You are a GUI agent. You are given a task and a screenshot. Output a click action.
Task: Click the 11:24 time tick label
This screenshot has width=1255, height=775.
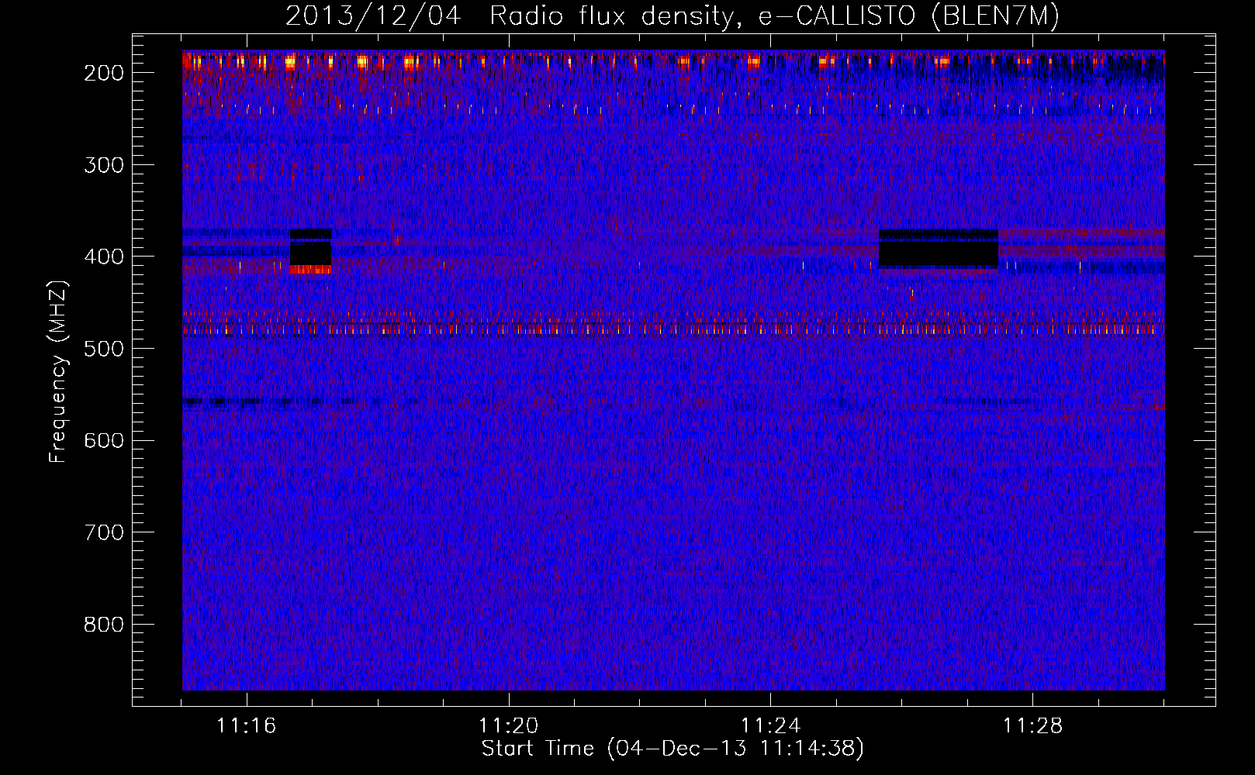click(770, 726)
